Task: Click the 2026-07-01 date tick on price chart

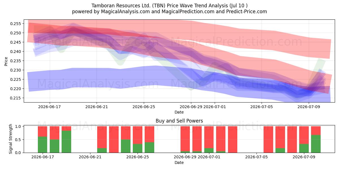Action: (215, 107)
